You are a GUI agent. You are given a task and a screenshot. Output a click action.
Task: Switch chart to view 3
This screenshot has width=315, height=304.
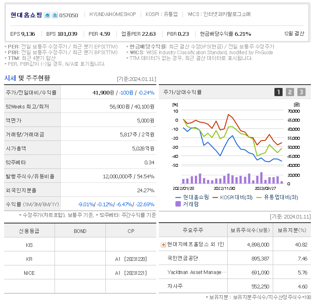301,92
